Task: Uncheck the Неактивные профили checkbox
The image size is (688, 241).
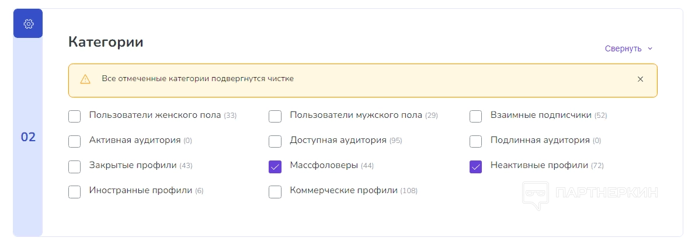Action: click(476, 167)
